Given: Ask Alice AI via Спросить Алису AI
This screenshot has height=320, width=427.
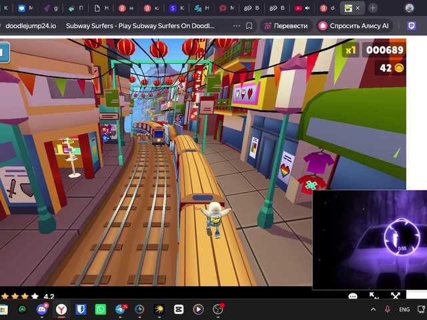Looking at the screenshot, I should (354, 26).
